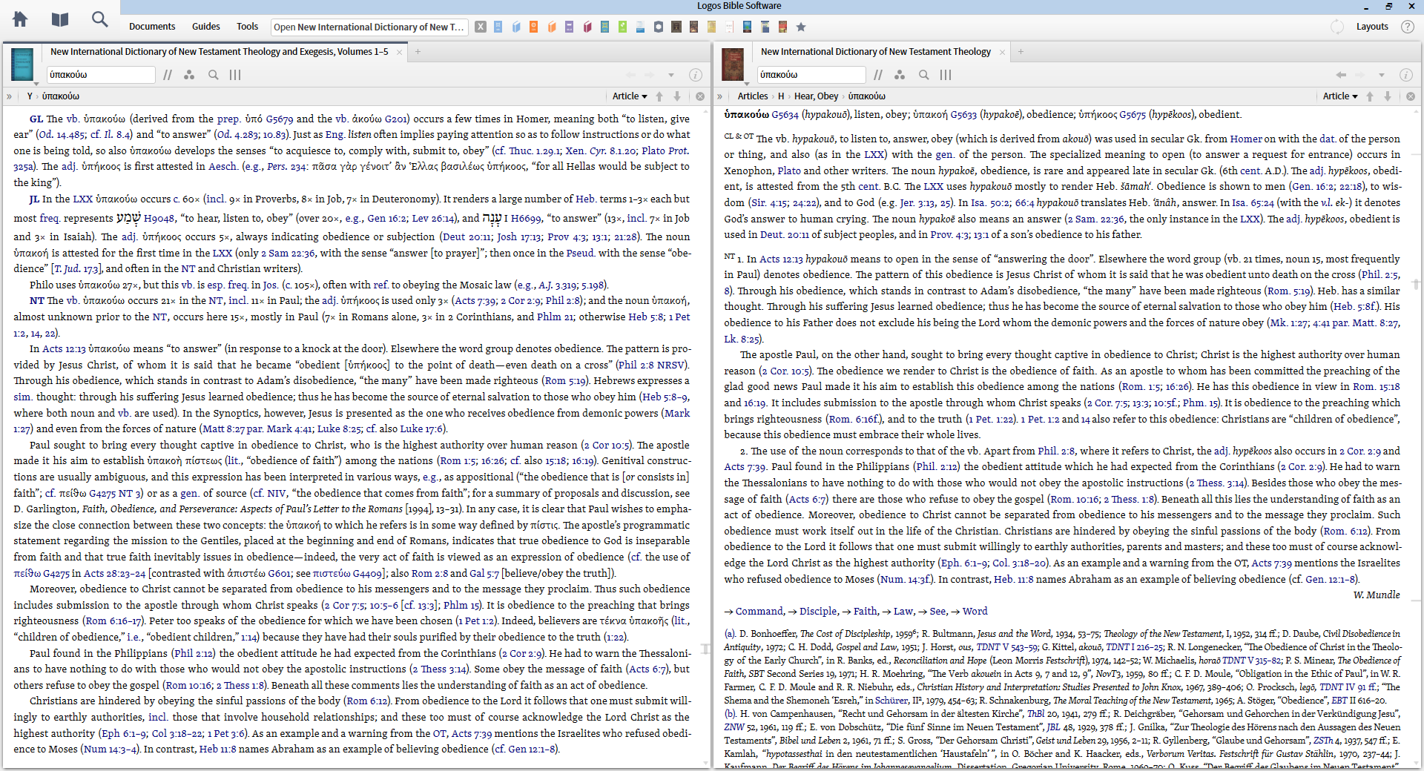Click the dark red book shortcut icon
This screenshot has height=771, width=1424.
point(587,27)
